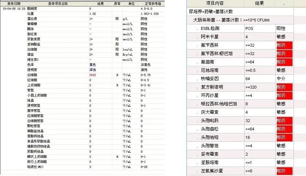Image resolution: width=306 pixels, height=176 pixels.
Task: Select the 透明管型 item name
Action: pyautogui.click(x=34, y=106)
